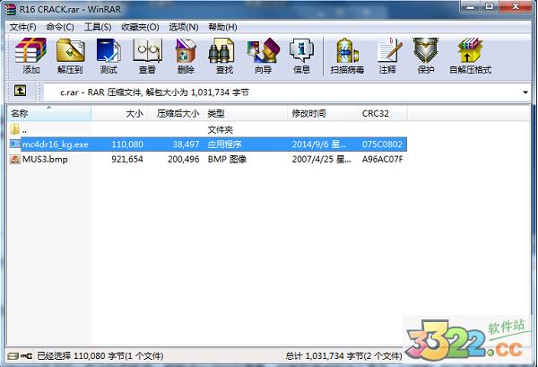The image size is (538, 367).
Task: Click the parent folder icon in the list
Action: click(x=14, y=129)
